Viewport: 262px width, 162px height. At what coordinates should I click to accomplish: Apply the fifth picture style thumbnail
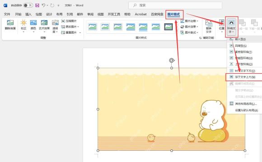(143, 27)
